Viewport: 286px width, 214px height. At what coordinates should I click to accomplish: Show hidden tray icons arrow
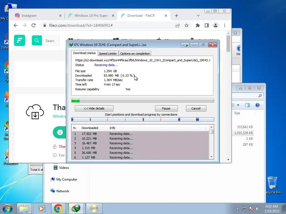point(237,209)
